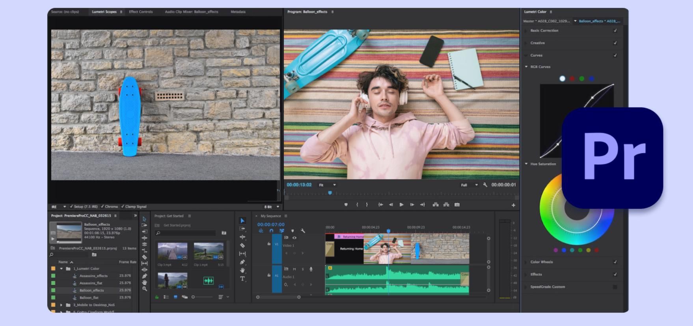This screenshot has height=326, width=693.
Task: Select the Pen tool beside the timeline
Action: coord(242,262)
